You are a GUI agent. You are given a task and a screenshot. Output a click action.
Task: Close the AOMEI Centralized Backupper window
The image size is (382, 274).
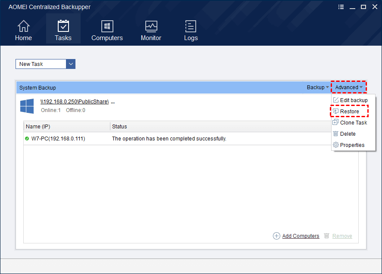(375, 7)
